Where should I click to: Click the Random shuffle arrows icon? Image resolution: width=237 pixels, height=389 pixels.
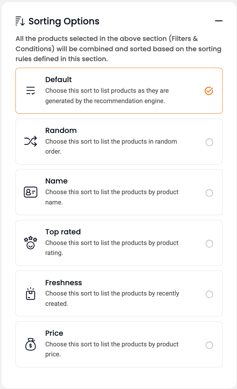(x=31, y=142)
